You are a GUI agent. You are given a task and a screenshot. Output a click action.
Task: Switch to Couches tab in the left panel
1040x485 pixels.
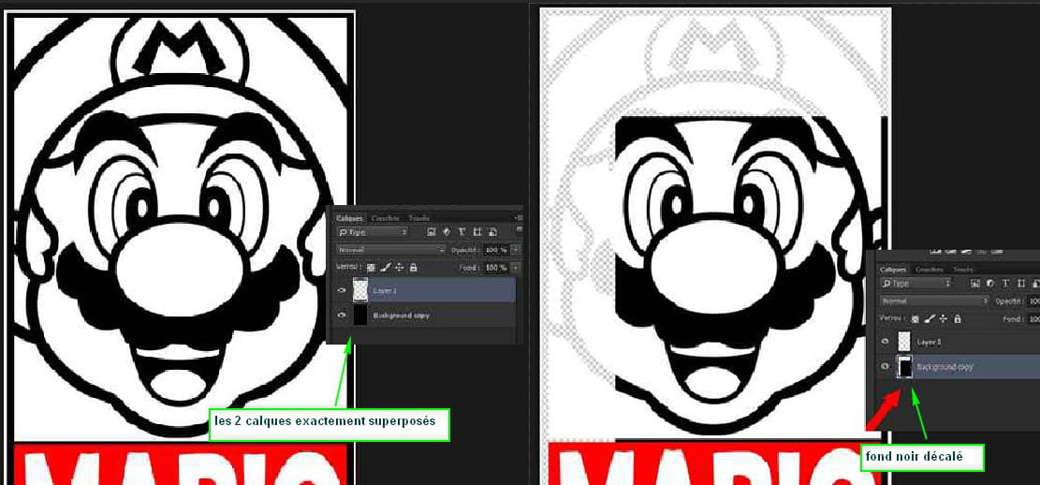click(x=386, y=218)
